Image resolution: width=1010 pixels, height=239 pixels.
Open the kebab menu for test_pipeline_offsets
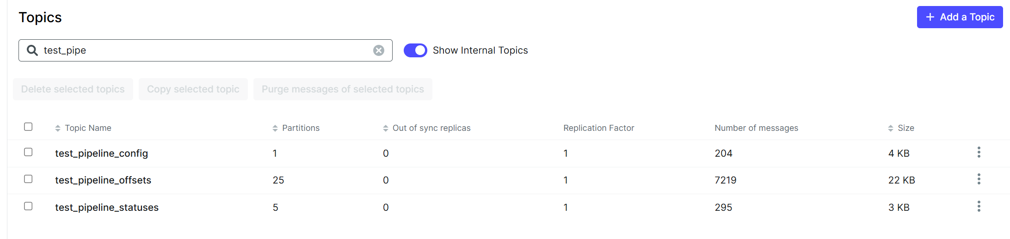[979, 179]
